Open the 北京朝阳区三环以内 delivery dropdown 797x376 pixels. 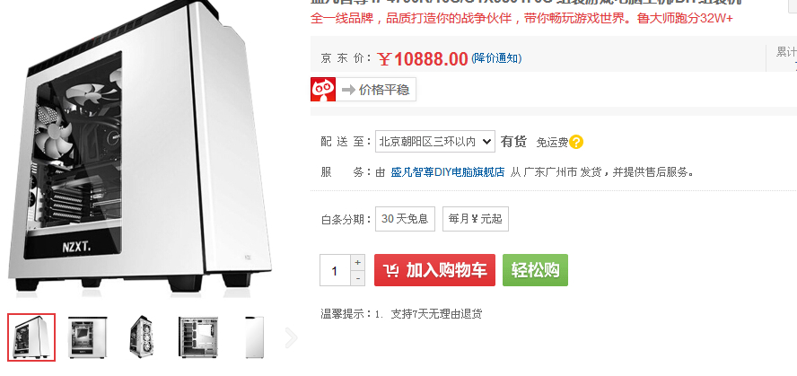coord(435,142)
